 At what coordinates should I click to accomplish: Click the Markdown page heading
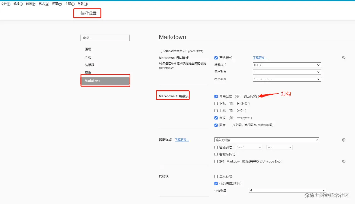pos(173,37)
